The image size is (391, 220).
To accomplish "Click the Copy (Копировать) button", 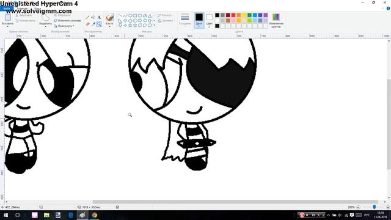I will pyautogui.click(x=25, y=21).
